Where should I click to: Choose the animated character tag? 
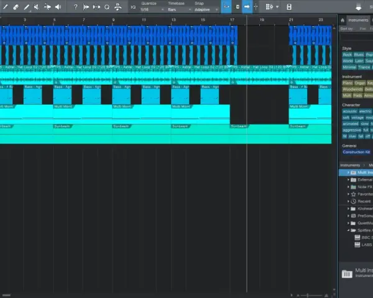click(x=351, y=124)
